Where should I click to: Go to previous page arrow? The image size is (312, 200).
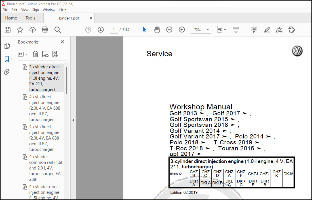[x=88, y=30]
